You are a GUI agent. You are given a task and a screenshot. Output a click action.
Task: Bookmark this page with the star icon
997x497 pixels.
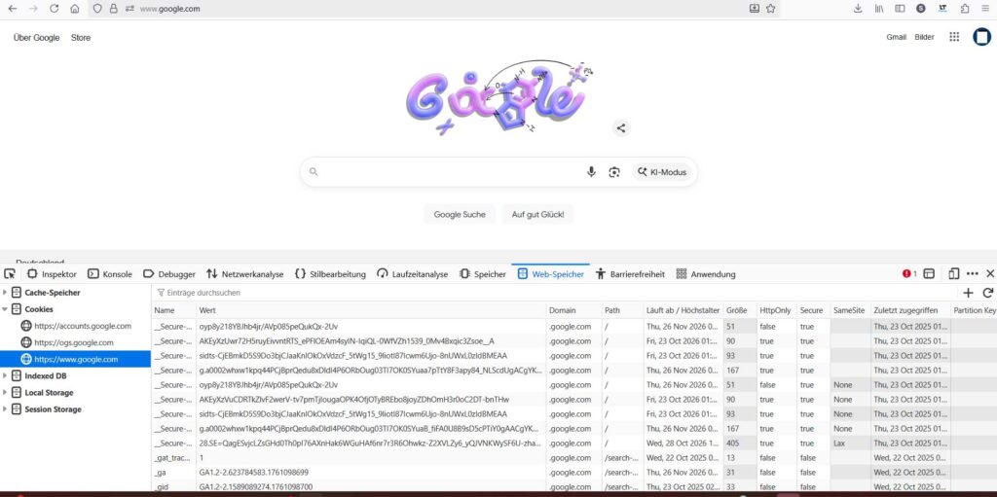tap(771, 8)
